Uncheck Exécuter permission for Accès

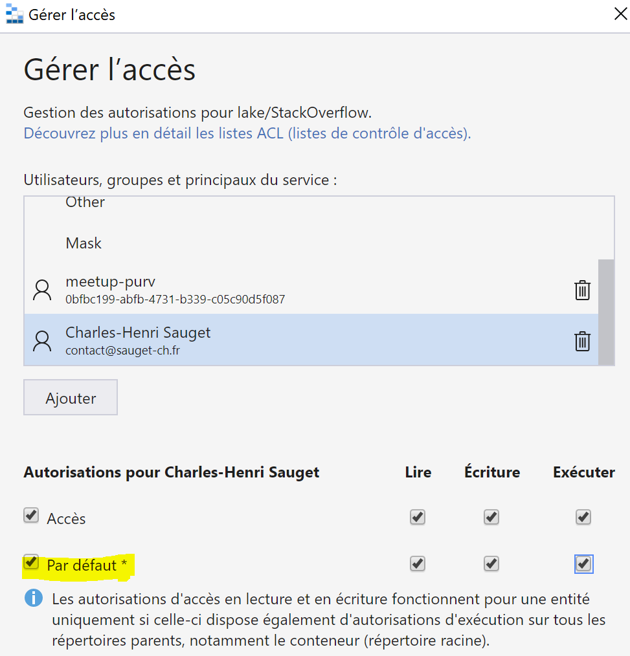[583, 517]
